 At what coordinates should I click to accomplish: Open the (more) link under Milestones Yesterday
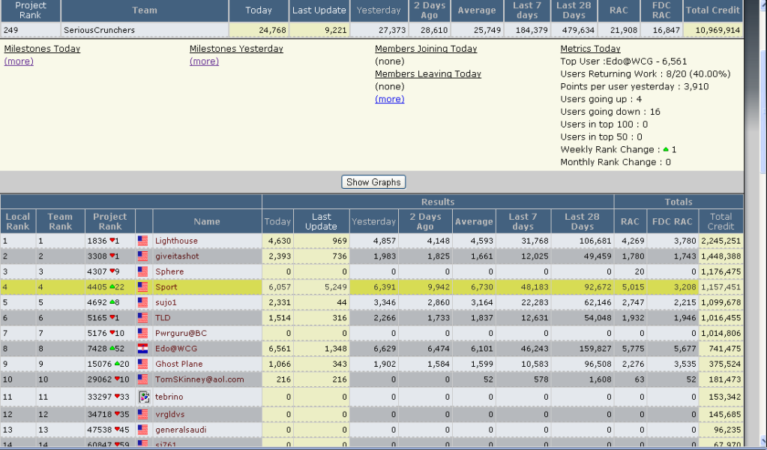pyautogui.click(x=204, y=61)
